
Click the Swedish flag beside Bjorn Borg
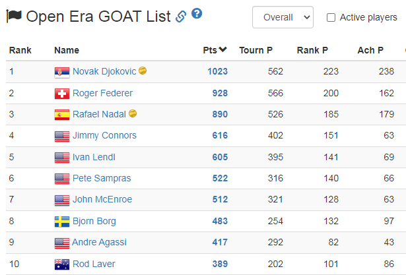pos(62,222)
